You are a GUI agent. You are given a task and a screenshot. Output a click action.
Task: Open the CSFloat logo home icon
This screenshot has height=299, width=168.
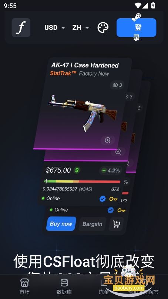point(21,28)
